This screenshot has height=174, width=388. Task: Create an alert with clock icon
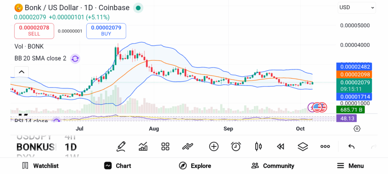(x=236, y=146)
